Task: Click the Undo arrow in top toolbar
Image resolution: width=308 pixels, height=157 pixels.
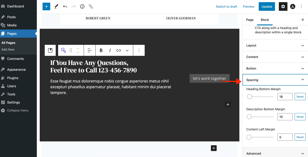Action: point(65,6)
